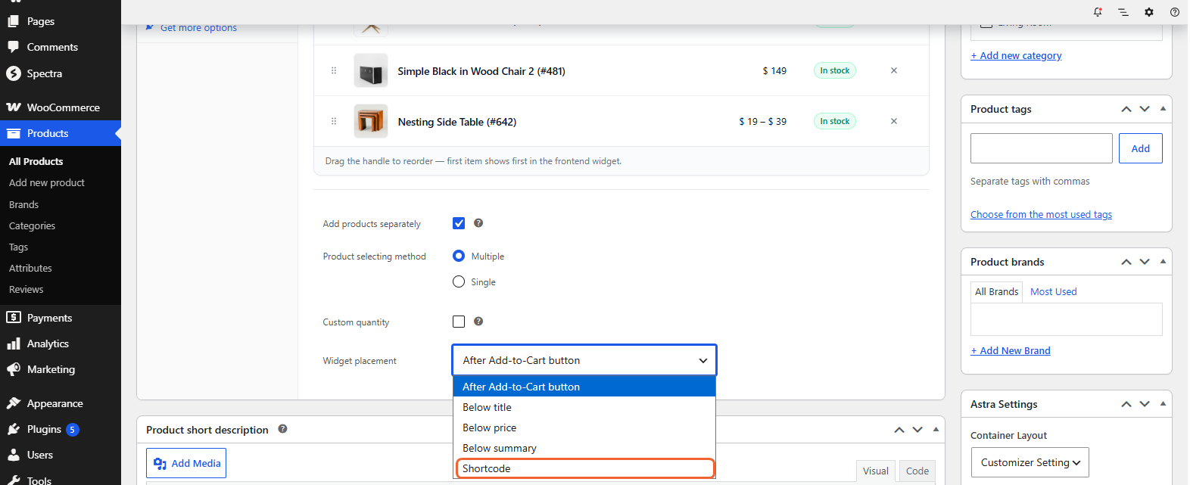Open the settings gear icon in top bar
Image resolution: width=1190 pixels, height=485 pixels.
pyautogui.click(x=1149, y=12)
